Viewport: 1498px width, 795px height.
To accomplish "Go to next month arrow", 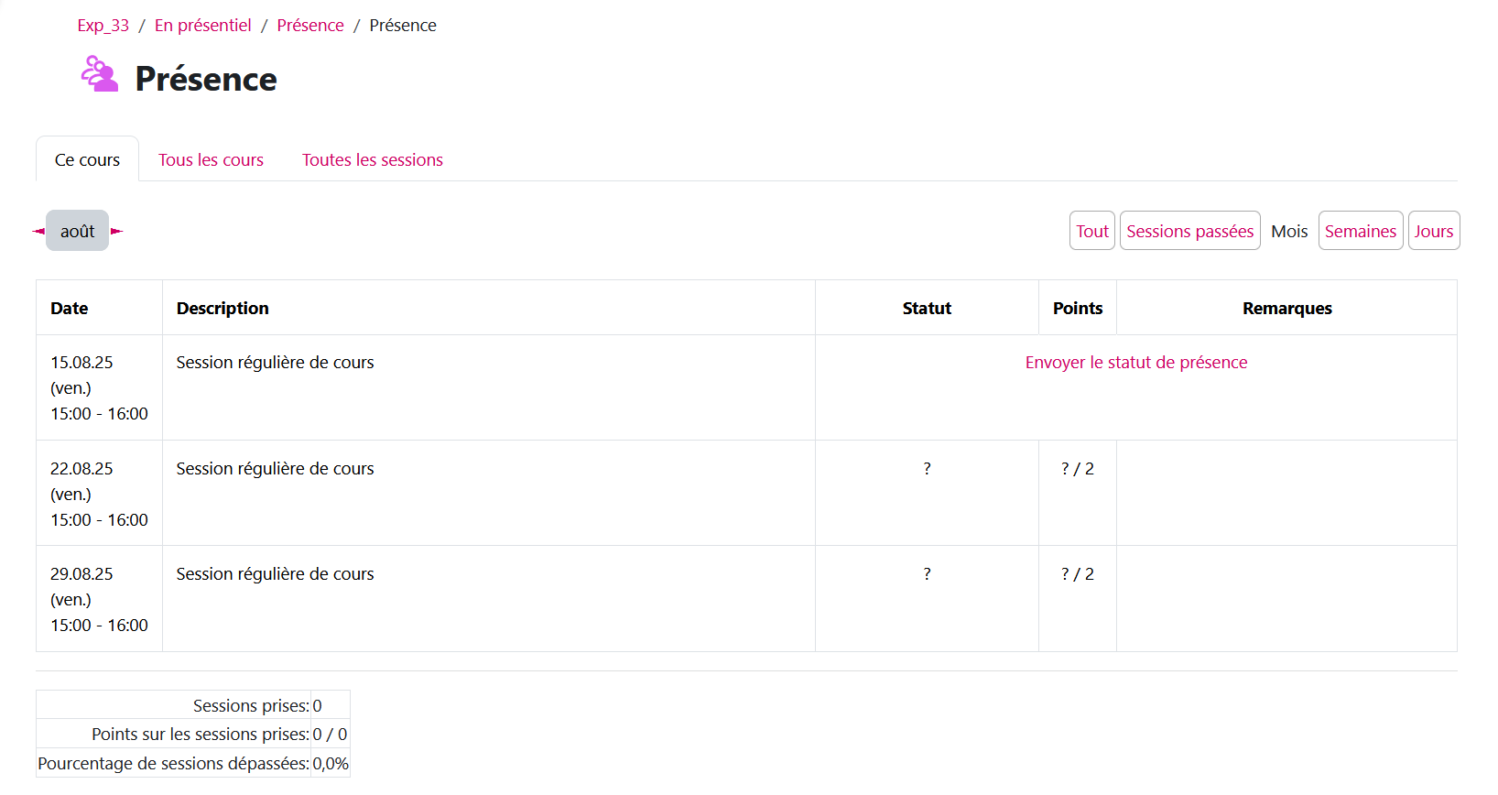I will (x=116, y=231).
